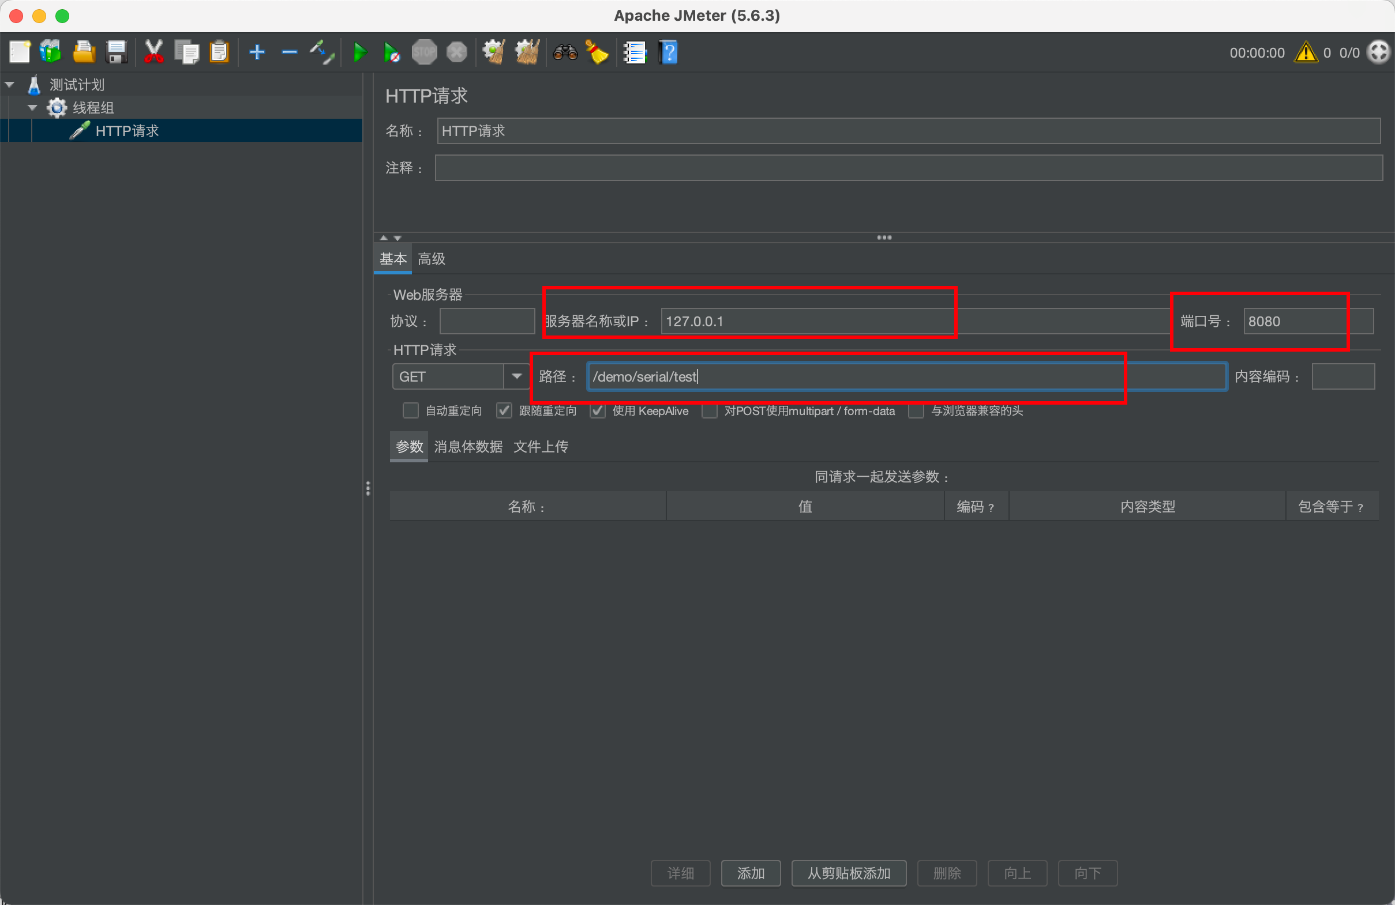This screenshot has height=905, width=1395.
Task: Click the 内容编码 encoding field
Action: [x=1343, y=376]
